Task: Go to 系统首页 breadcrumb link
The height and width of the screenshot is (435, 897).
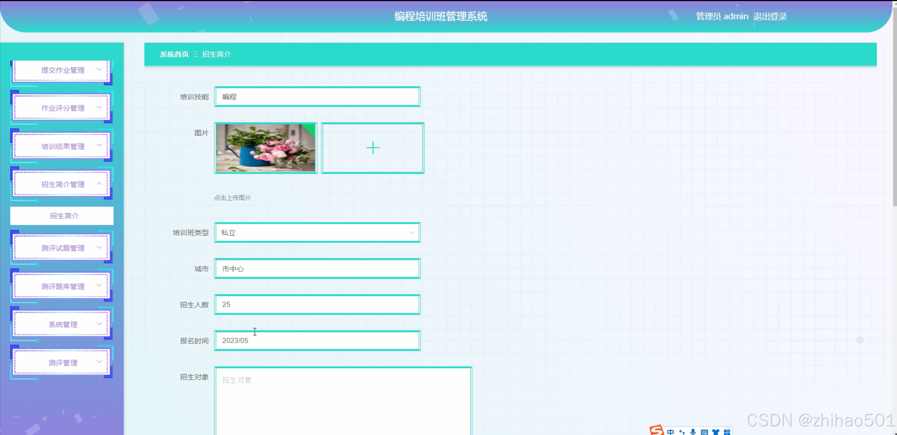Action: (174, 54)
